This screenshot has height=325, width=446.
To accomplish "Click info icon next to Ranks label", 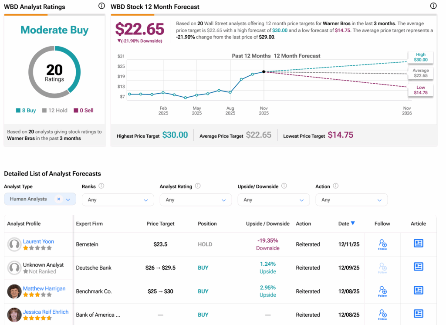I will (101, 186).
